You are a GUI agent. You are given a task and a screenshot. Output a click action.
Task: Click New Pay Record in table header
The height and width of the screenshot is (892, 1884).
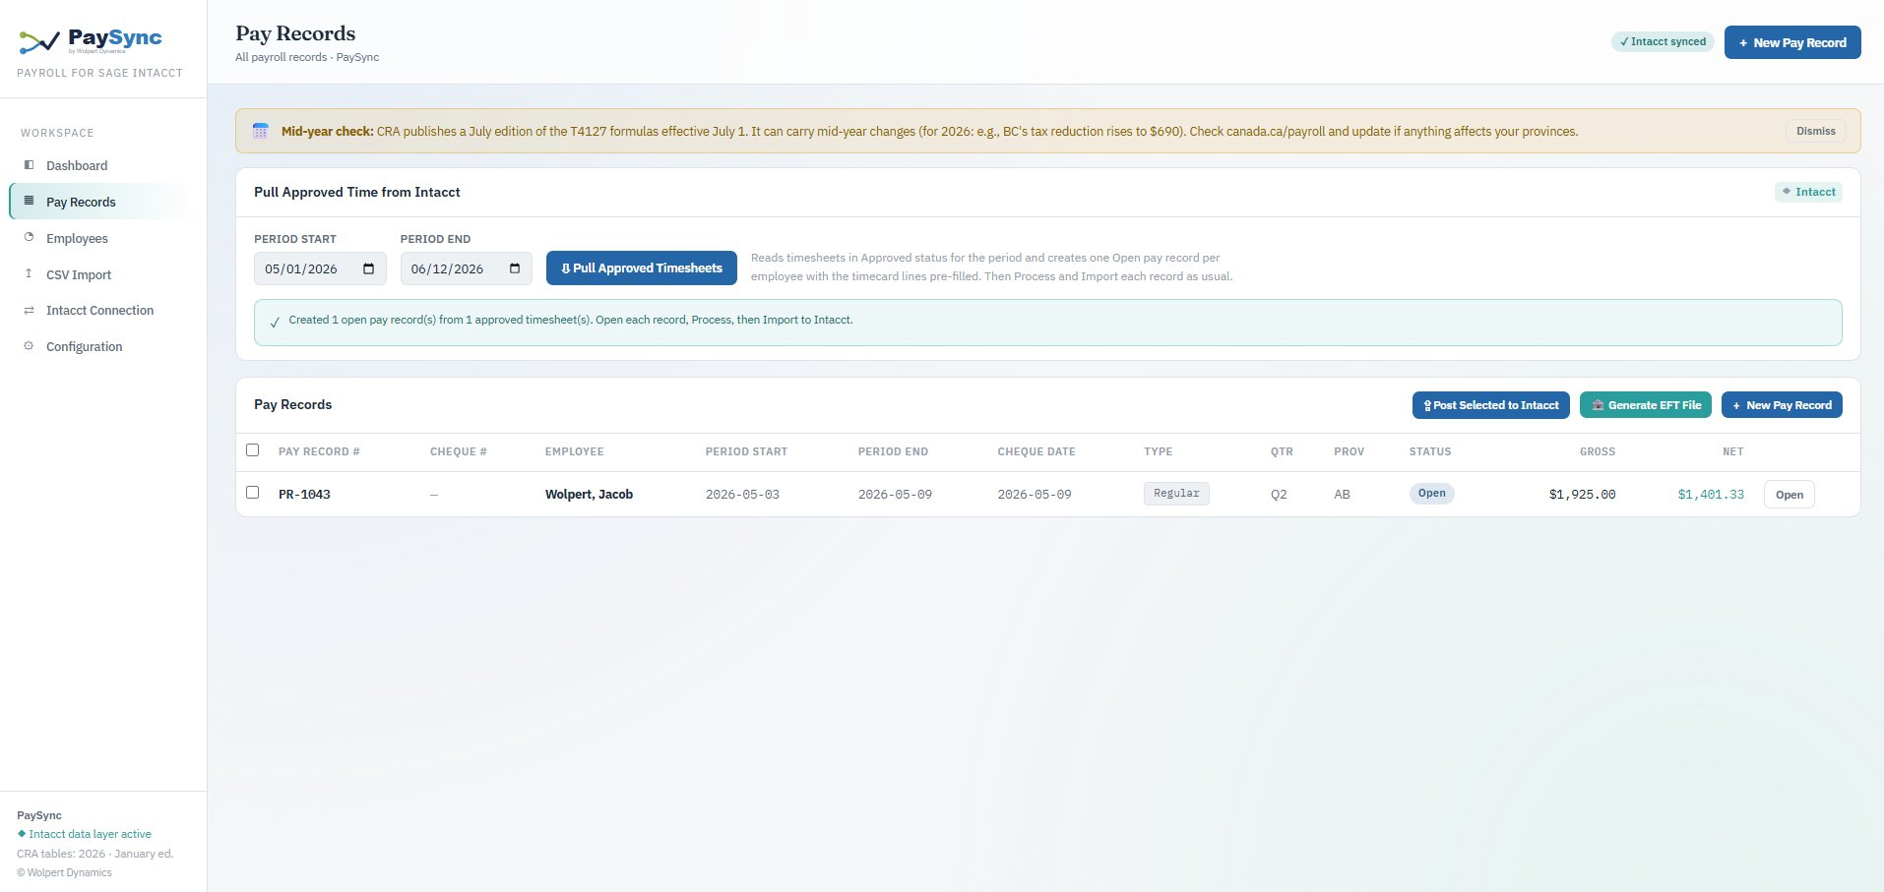[x=1782, y=405]
